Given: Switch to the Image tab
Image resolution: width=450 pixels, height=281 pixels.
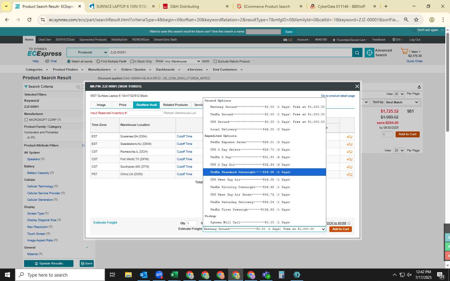Looking at the screenshot, I should pyautogui.click(x=101, y=105).
